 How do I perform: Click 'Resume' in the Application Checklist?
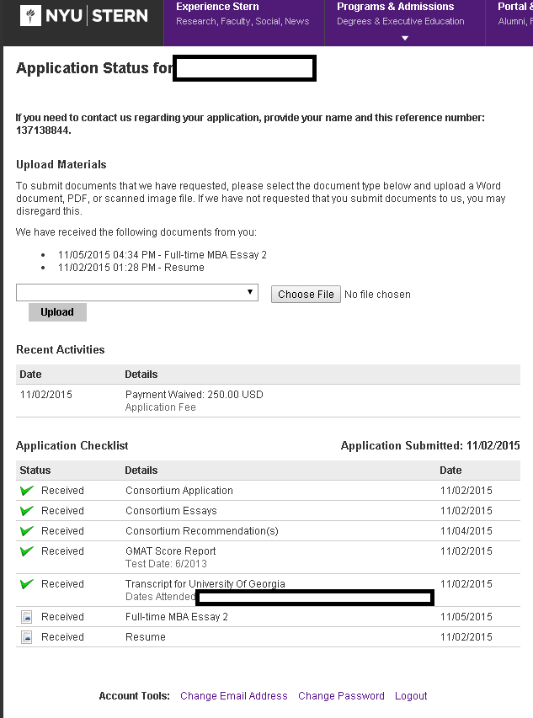coord(146,637)
